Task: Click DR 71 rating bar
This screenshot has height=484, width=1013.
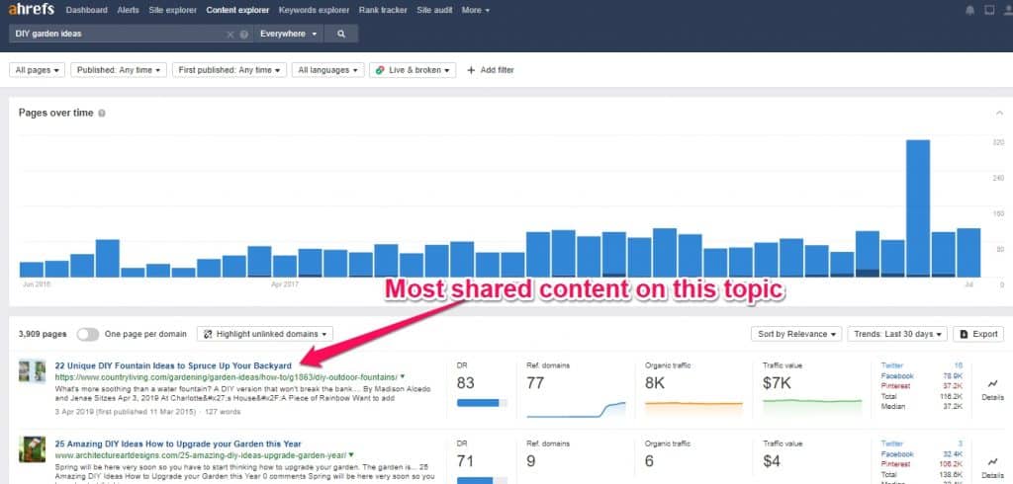Action: coord(482,480)
